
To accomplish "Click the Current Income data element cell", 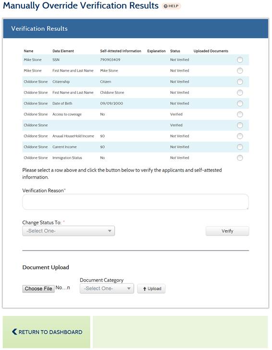I will tap(64, 147).
